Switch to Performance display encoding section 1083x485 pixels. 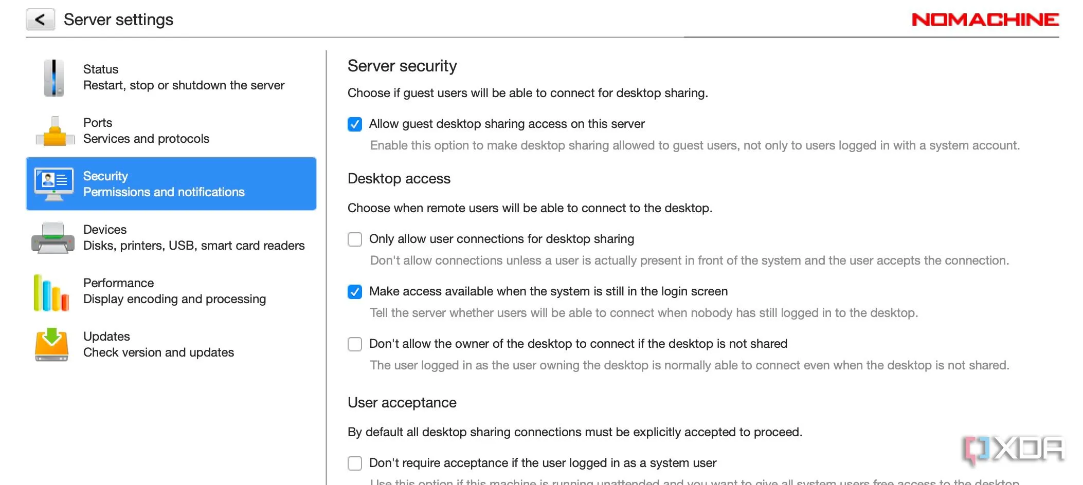coord(171,291)
